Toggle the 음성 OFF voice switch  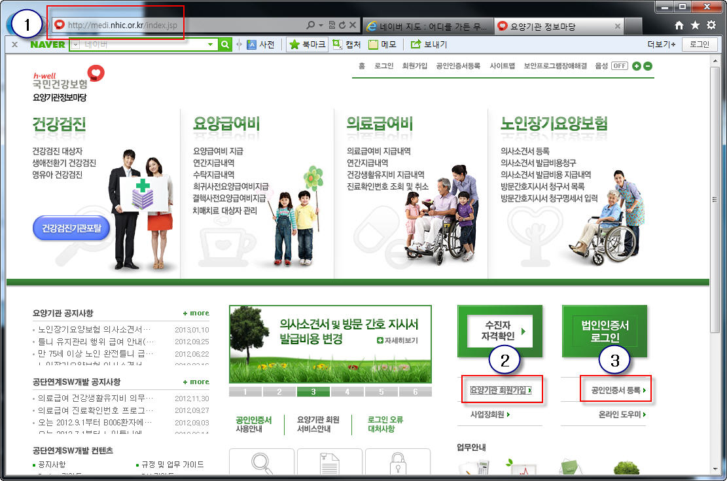[620, 66]
